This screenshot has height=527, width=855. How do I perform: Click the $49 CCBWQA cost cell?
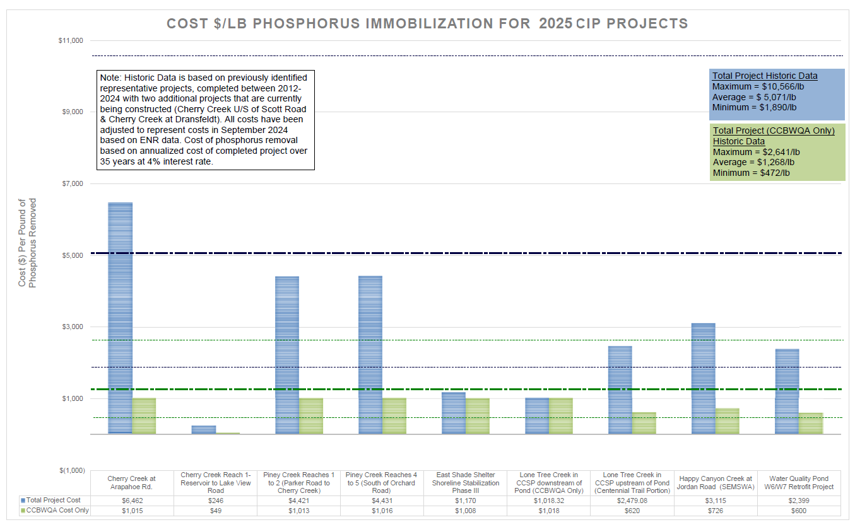pos(215,511)
